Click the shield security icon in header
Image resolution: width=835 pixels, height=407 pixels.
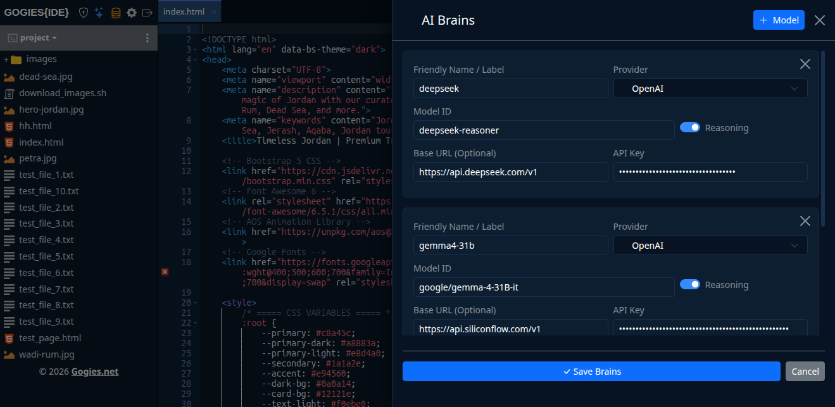coord(83,13)
